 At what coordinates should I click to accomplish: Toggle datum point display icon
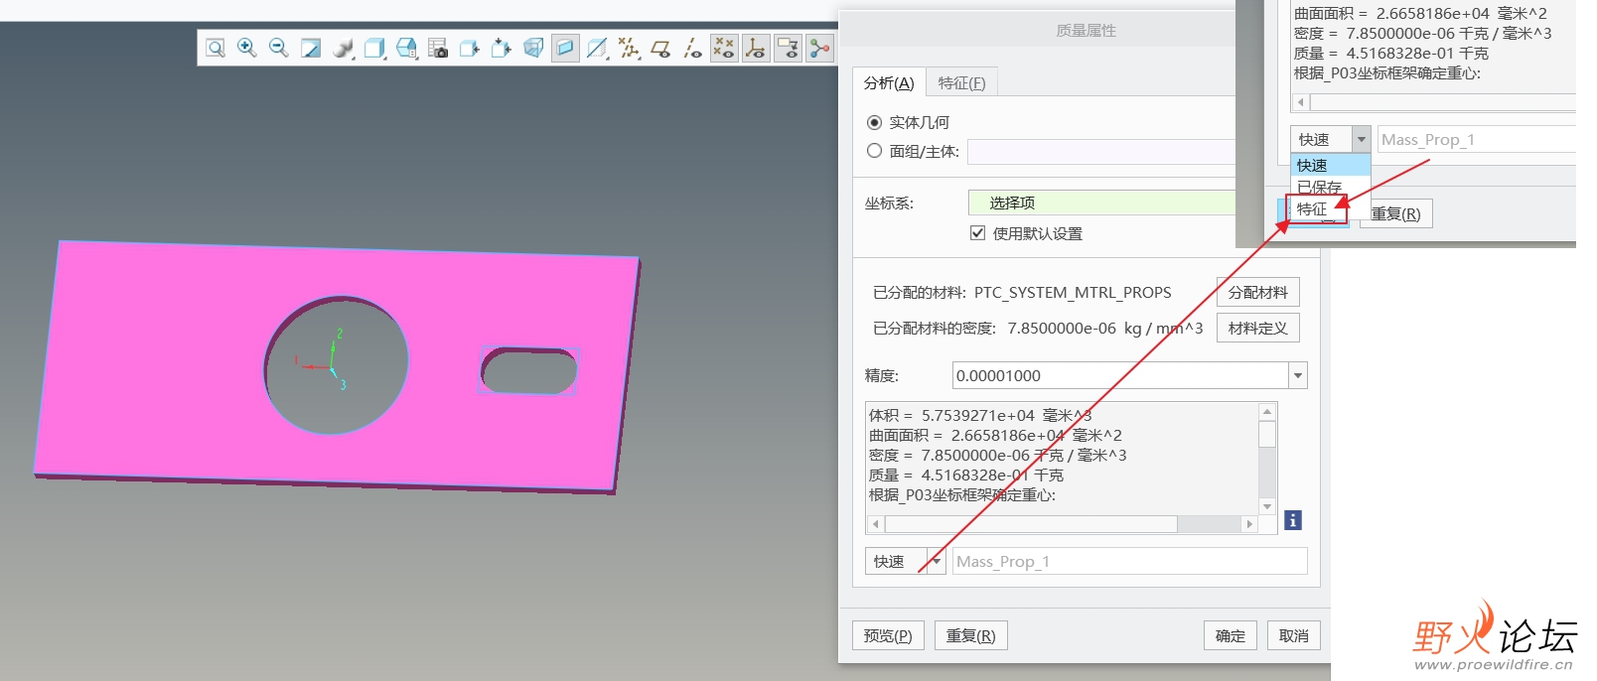(x=724, y=48)
